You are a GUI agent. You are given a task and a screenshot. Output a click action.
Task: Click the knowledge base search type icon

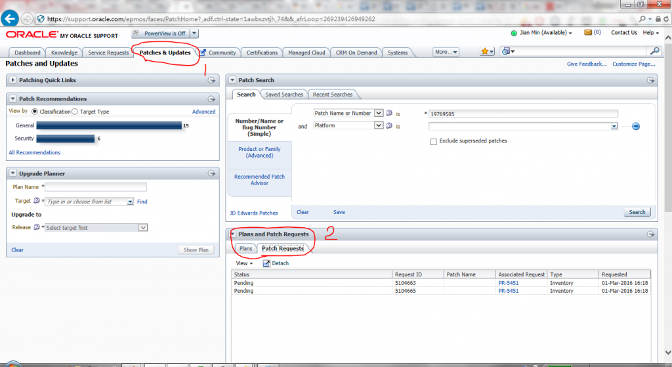tap(506, 51)
